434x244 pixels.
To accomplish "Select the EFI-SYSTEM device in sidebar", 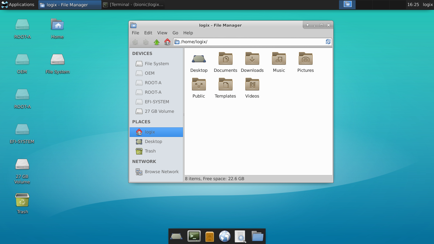I will [157, 102].
